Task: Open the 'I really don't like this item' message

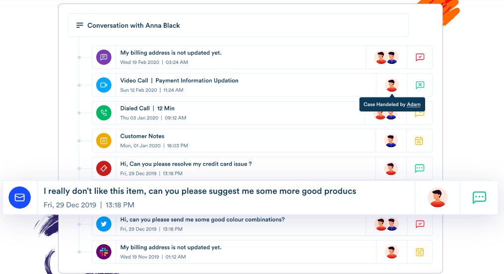Action: pyautogui.click(x=199, y=191)
